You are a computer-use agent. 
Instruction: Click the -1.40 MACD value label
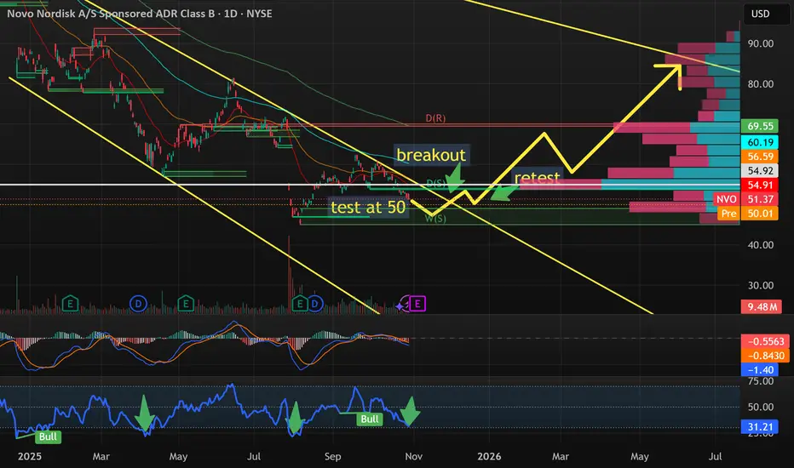click(760, 370)
